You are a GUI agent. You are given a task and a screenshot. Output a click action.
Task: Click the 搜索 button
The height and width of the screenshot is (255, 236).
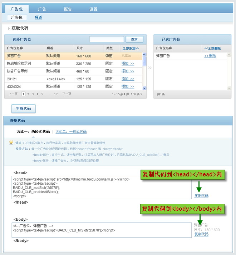(134, 39)
